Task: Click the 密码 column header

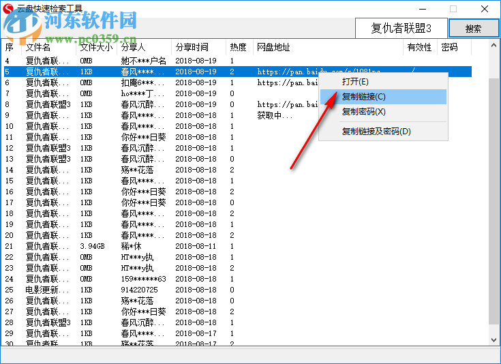Action: pyautogui.click(x=454, y=47)
